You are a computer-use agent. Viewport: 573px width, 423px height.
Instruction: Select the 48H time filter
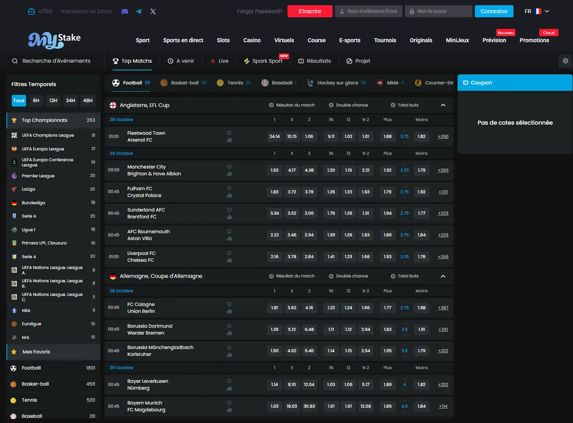point(88,101)
